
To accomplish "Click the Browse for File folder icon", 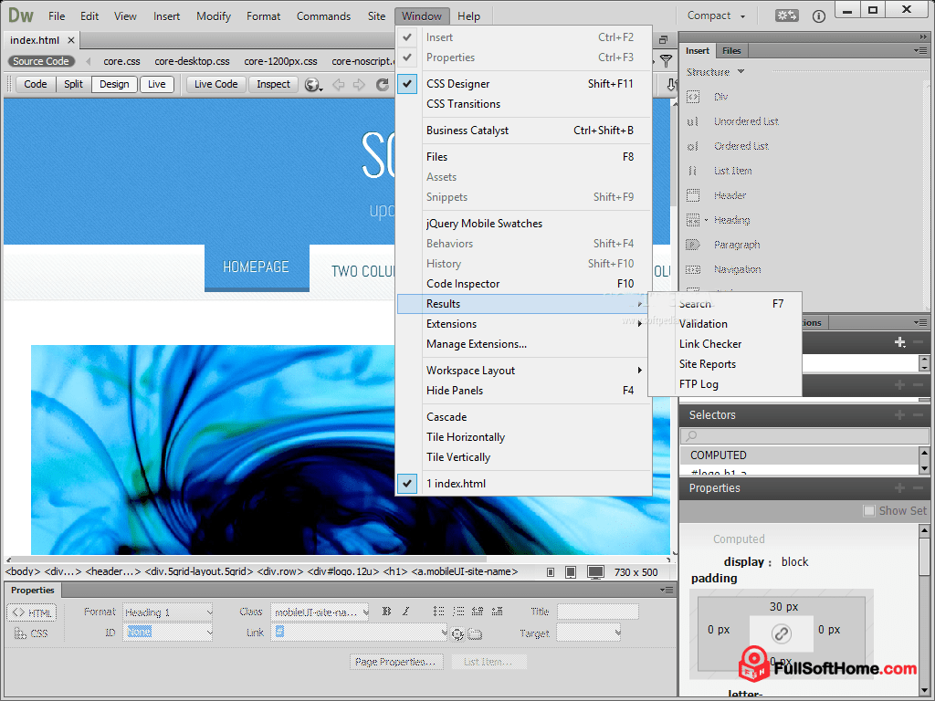I will click(x=475, y=633).
